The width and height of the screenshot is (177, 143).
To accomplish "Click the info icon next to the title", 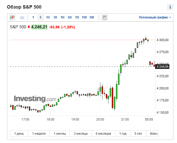I will tap(170, 7).
